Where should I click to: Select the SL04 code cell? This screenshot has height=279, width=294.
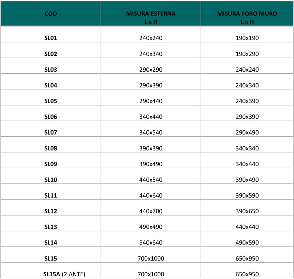click(51, 85)
